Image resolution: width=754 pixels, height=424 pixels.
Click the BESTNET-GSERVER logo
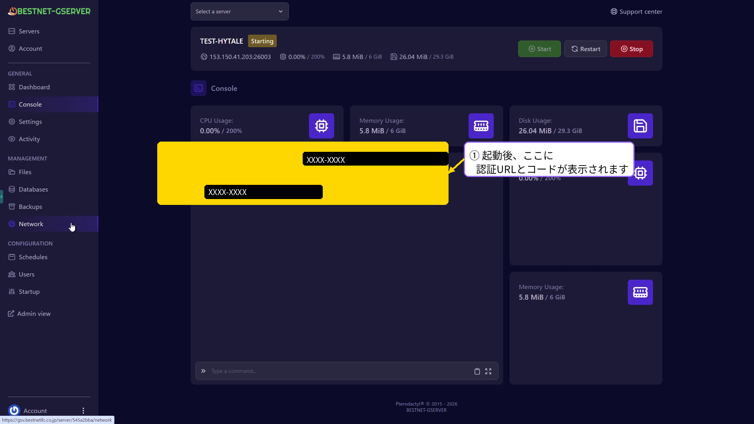(x=49, y=11)
